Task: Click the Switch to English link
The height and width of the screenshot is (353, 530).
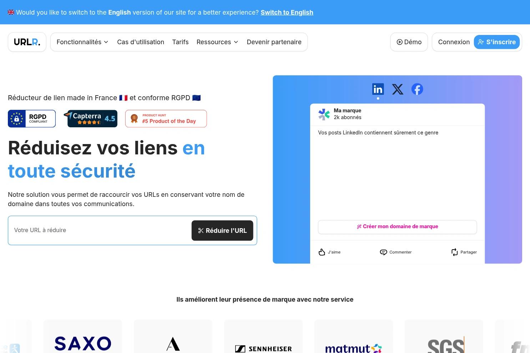Action: (287, 12)
